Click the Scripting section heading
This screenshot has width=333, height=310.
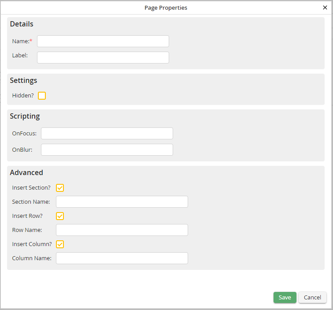pos(25,116)
